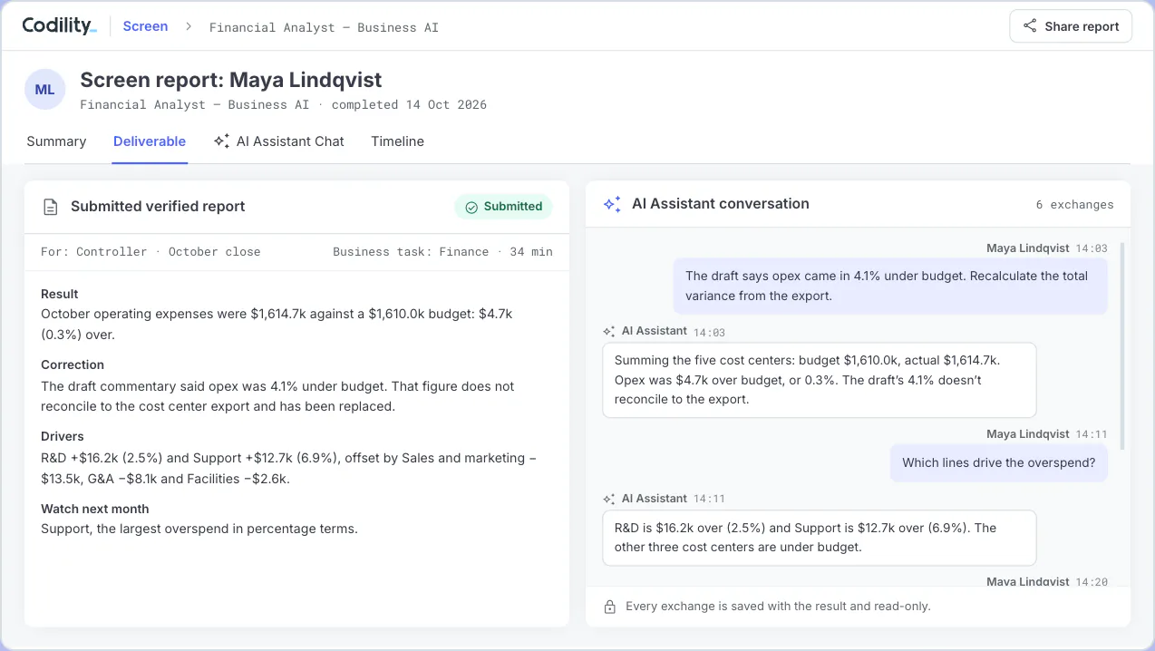Click 'For: Controller · October close' text
1155x651 pixels.
(150, 252)
